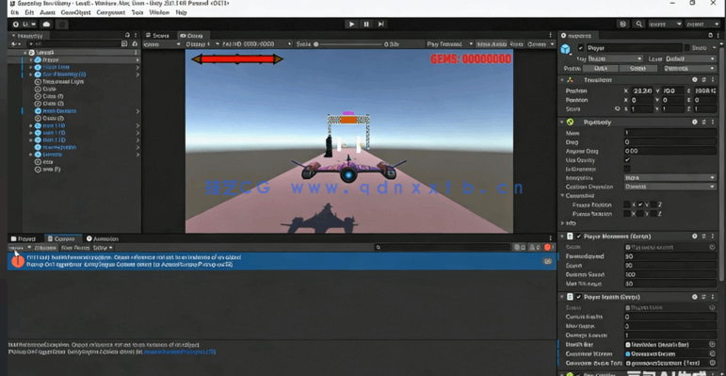726x376 pixels.
Task: Pause the game with the Pause button
Action: (x=366, y=25)
